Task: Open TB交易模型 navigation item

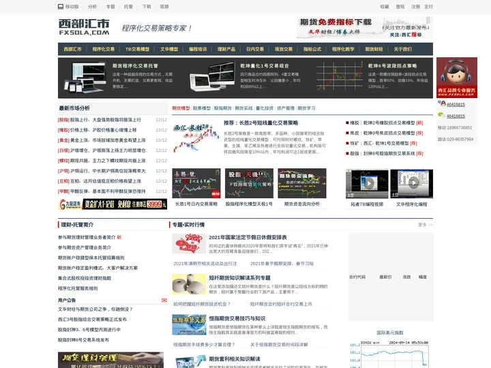Action: [138, 49]
